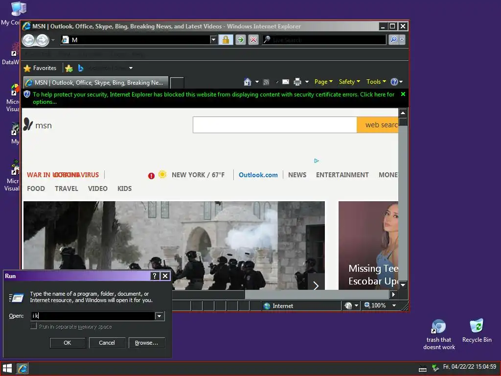Click the Bing suggested sites icon
501x376 pixels.
click(81, 68)
